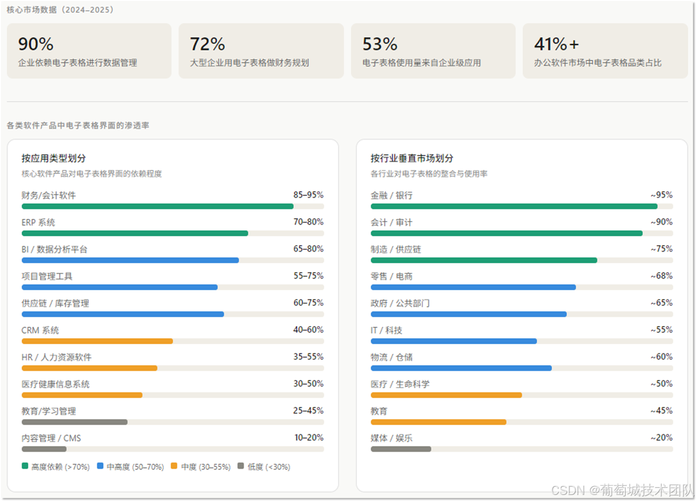This screenshot has height=502, width=697.
Task: Click the 30–50% value
Action: click(309, 383)
